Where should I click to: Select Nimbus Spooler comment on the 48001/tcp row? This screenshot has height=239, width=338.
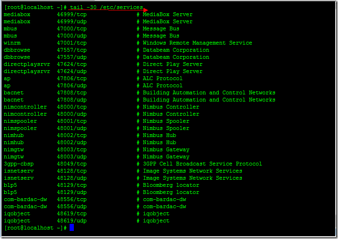point(166,121)
